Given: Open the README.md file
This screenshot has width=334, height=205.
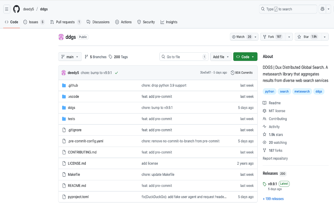Looking at the screenshot, I should (77, 185).
